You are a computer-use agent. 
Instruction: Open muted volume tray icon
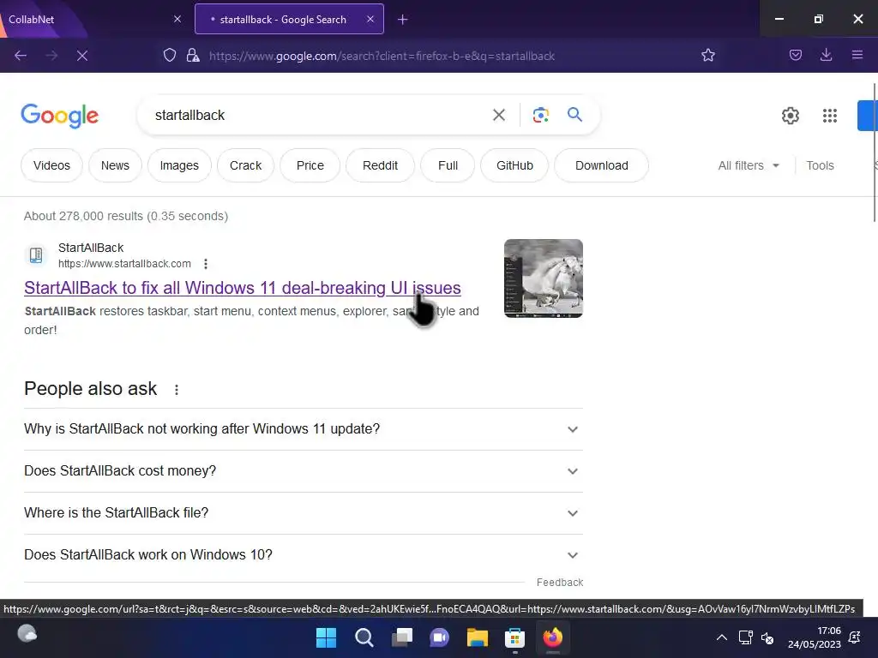[x=767, y=637]
